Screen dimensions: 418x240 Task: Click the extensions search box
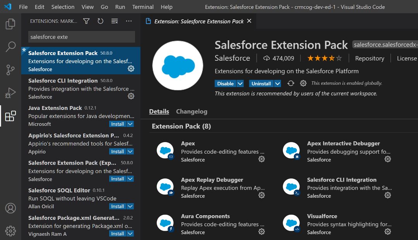(82, 37)
